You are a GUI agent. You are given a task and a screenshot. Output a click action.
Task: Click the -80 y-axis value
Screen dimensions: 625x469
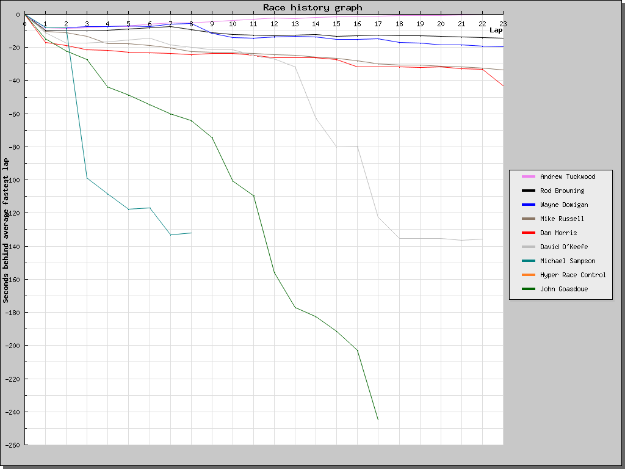point(14,147)
